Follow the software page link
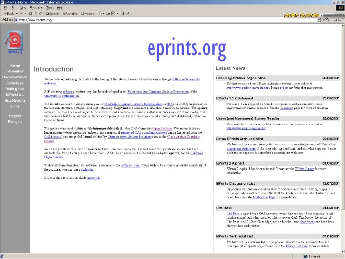The image size is (345, 259). point(130,165)
